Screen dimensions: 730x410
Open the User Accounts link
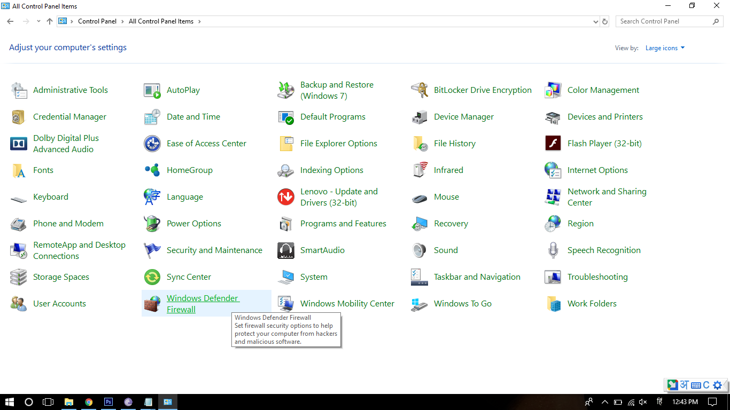coord(59,304)
